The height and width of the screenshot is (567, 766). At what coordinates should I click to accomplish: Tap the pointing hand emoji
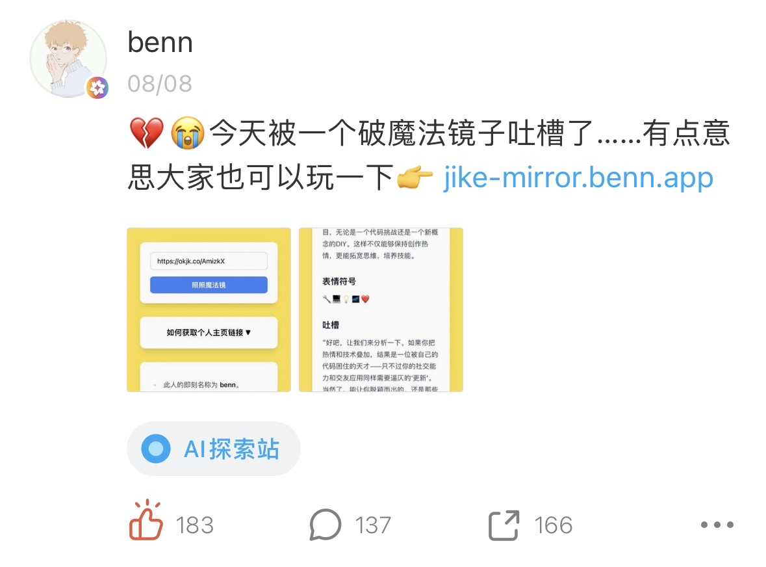coord(415,177)
